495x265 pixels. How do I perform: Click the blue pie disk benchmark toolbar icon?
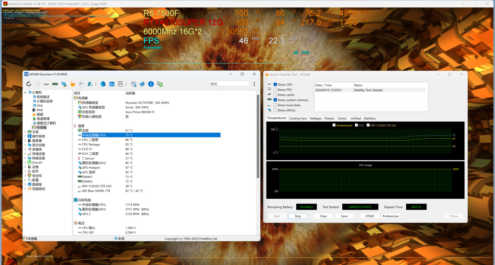tap(103, 84)
